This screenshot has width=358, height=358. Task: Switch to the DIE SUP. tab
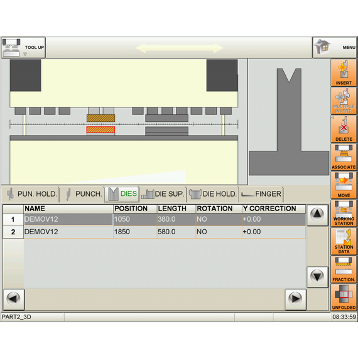point(163,194)
